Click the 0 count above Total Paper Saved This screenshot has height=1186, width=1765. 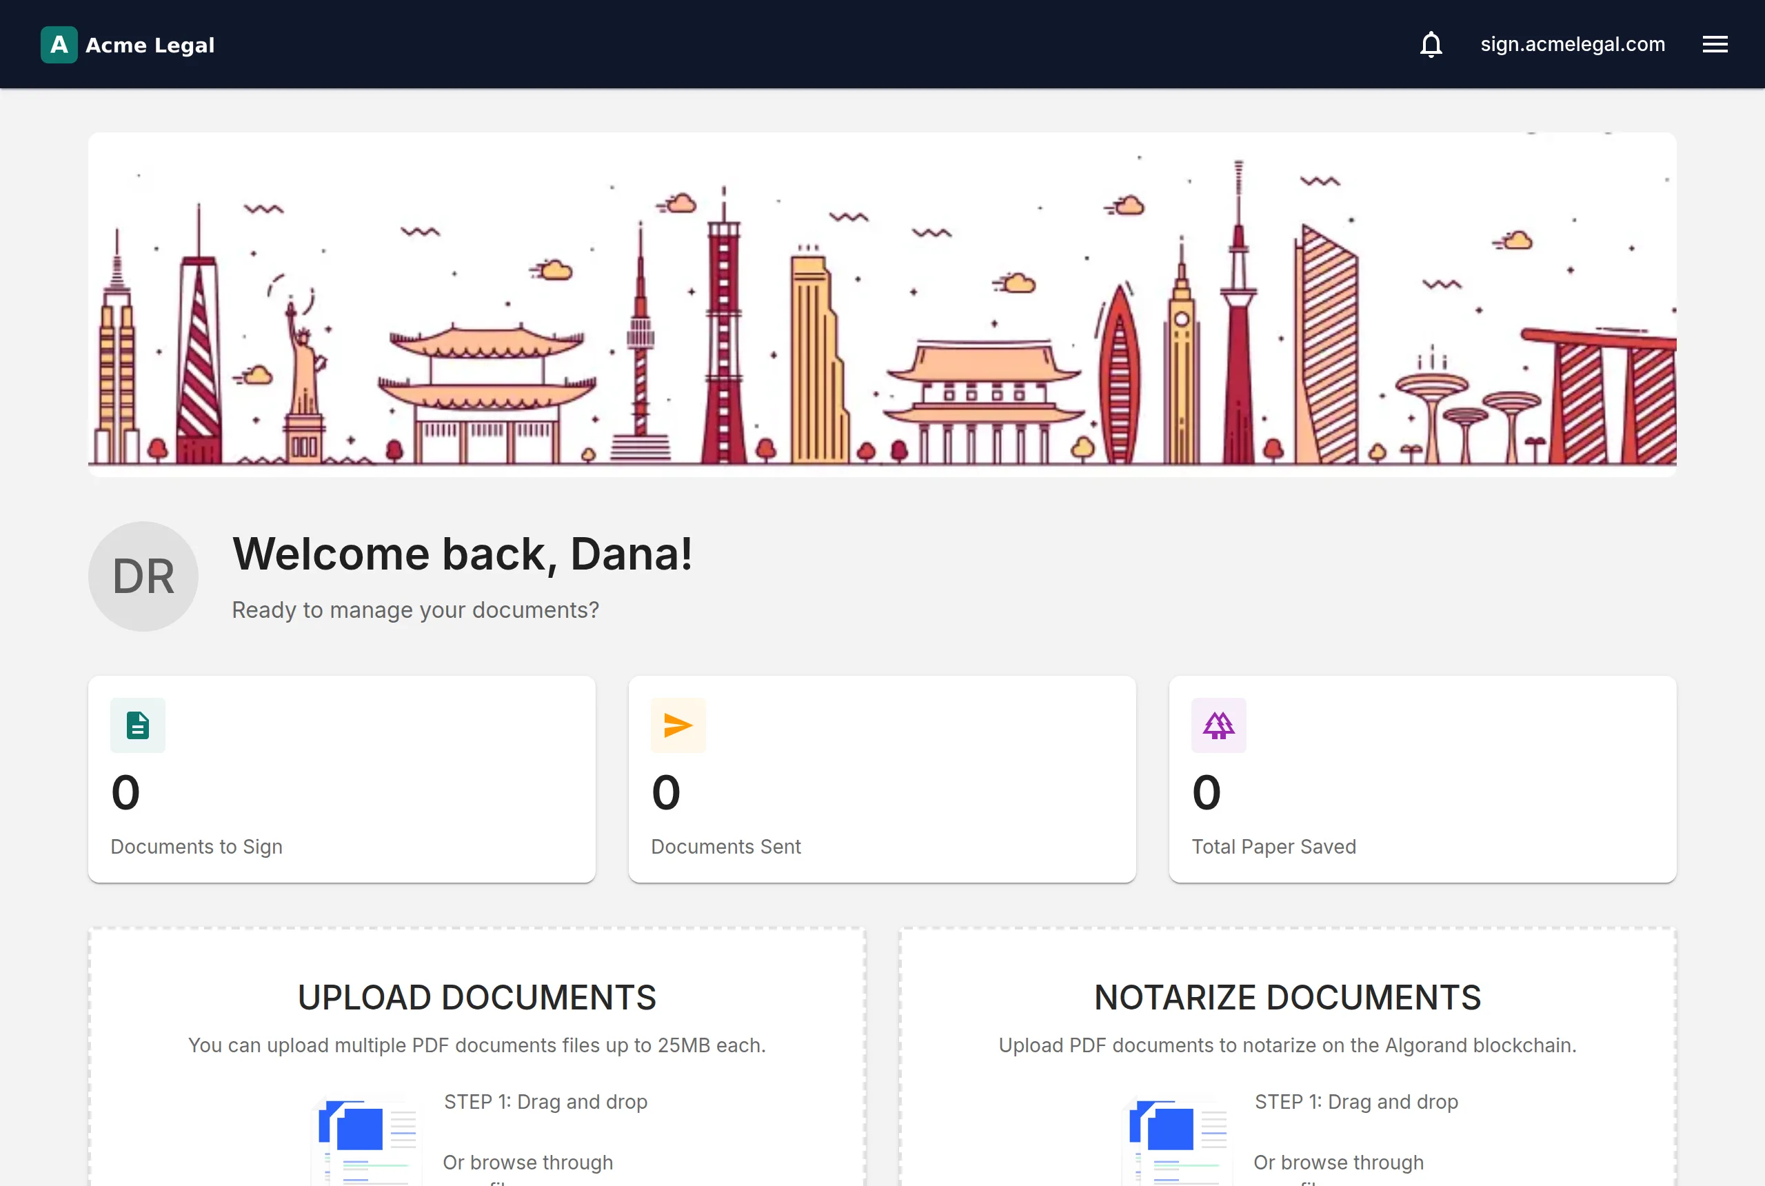(1207, 793)
